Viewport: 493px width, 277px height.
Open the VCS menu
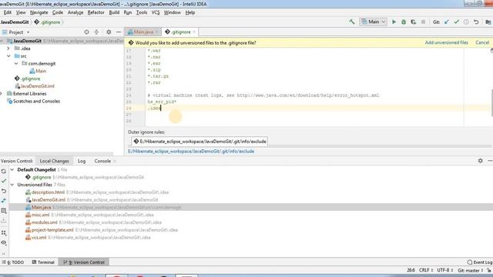(x=156, y=12)
